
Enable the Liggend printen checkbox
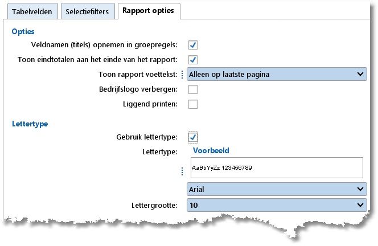193,104
